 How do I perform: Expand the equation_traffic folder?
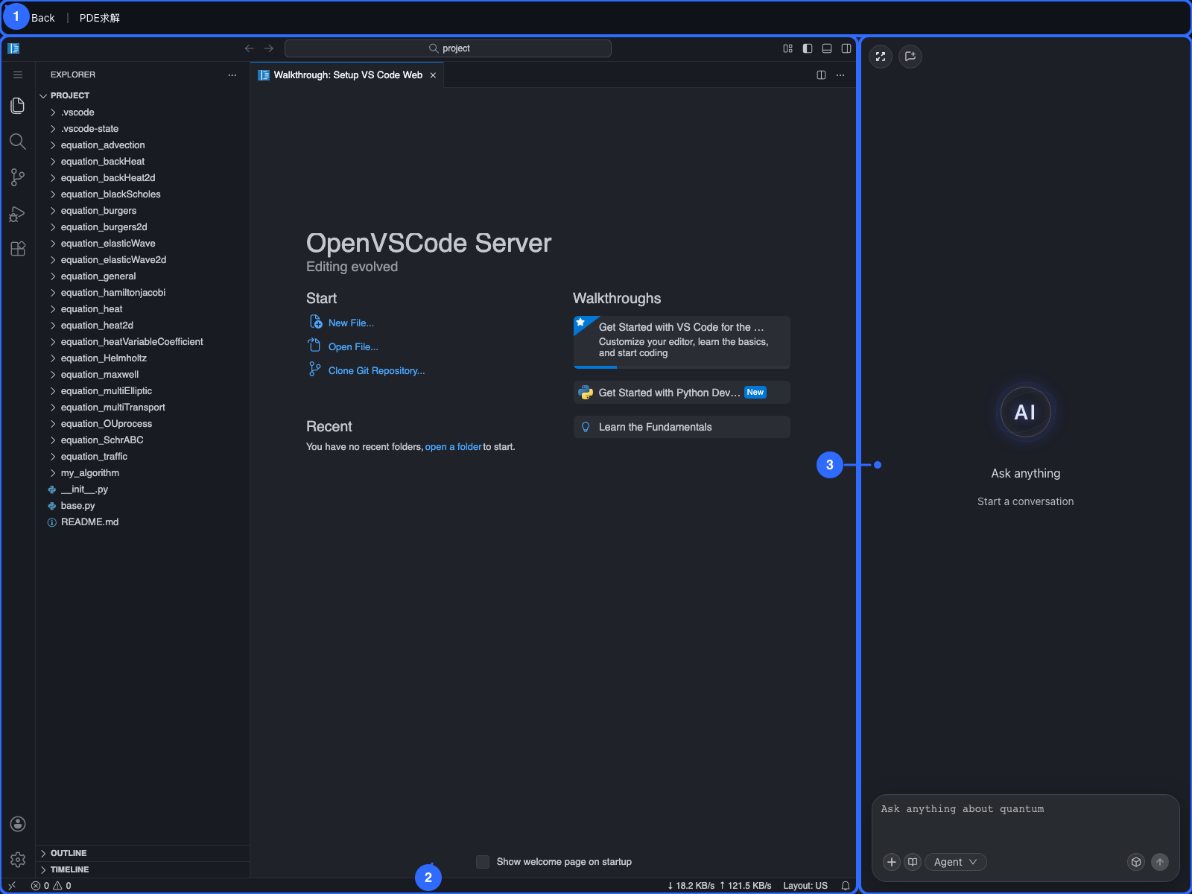143,457
